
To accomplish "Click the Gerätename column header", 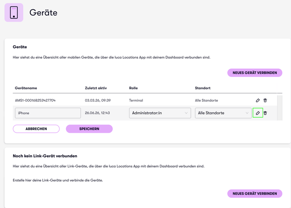I will (x=26, y=88).
